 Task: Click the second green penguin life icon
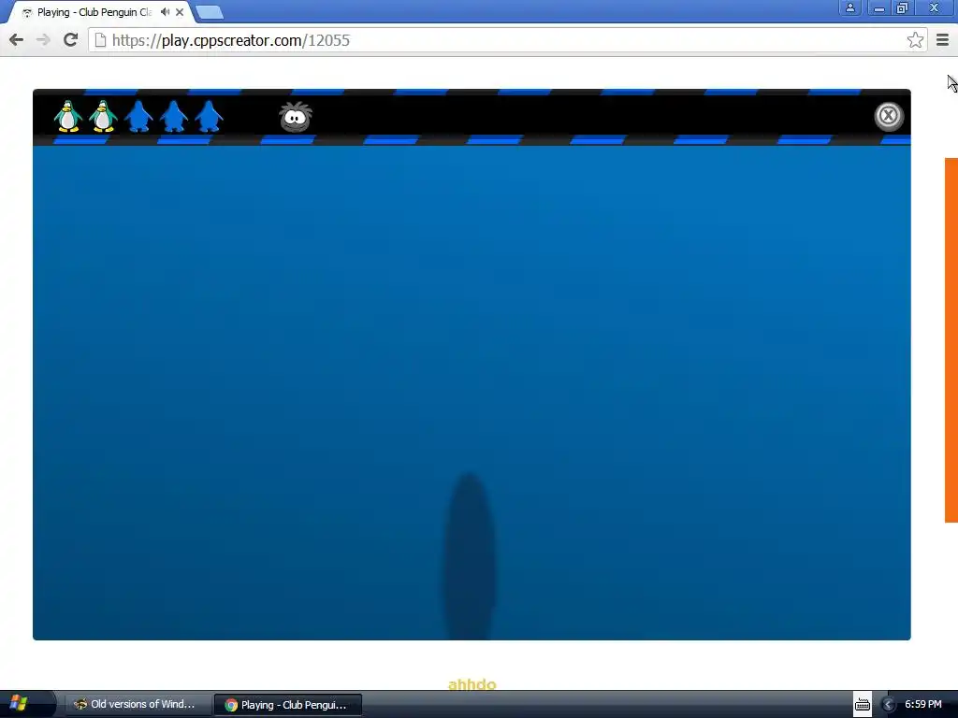pyautogui.click(x=103, y=116)
